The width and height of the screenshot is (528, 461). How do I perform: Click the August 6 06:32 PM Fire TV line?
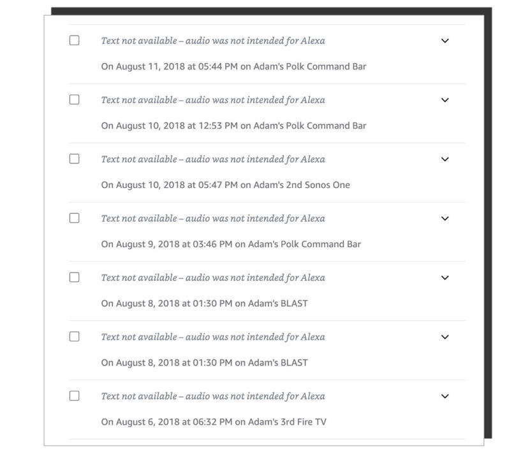214,422
